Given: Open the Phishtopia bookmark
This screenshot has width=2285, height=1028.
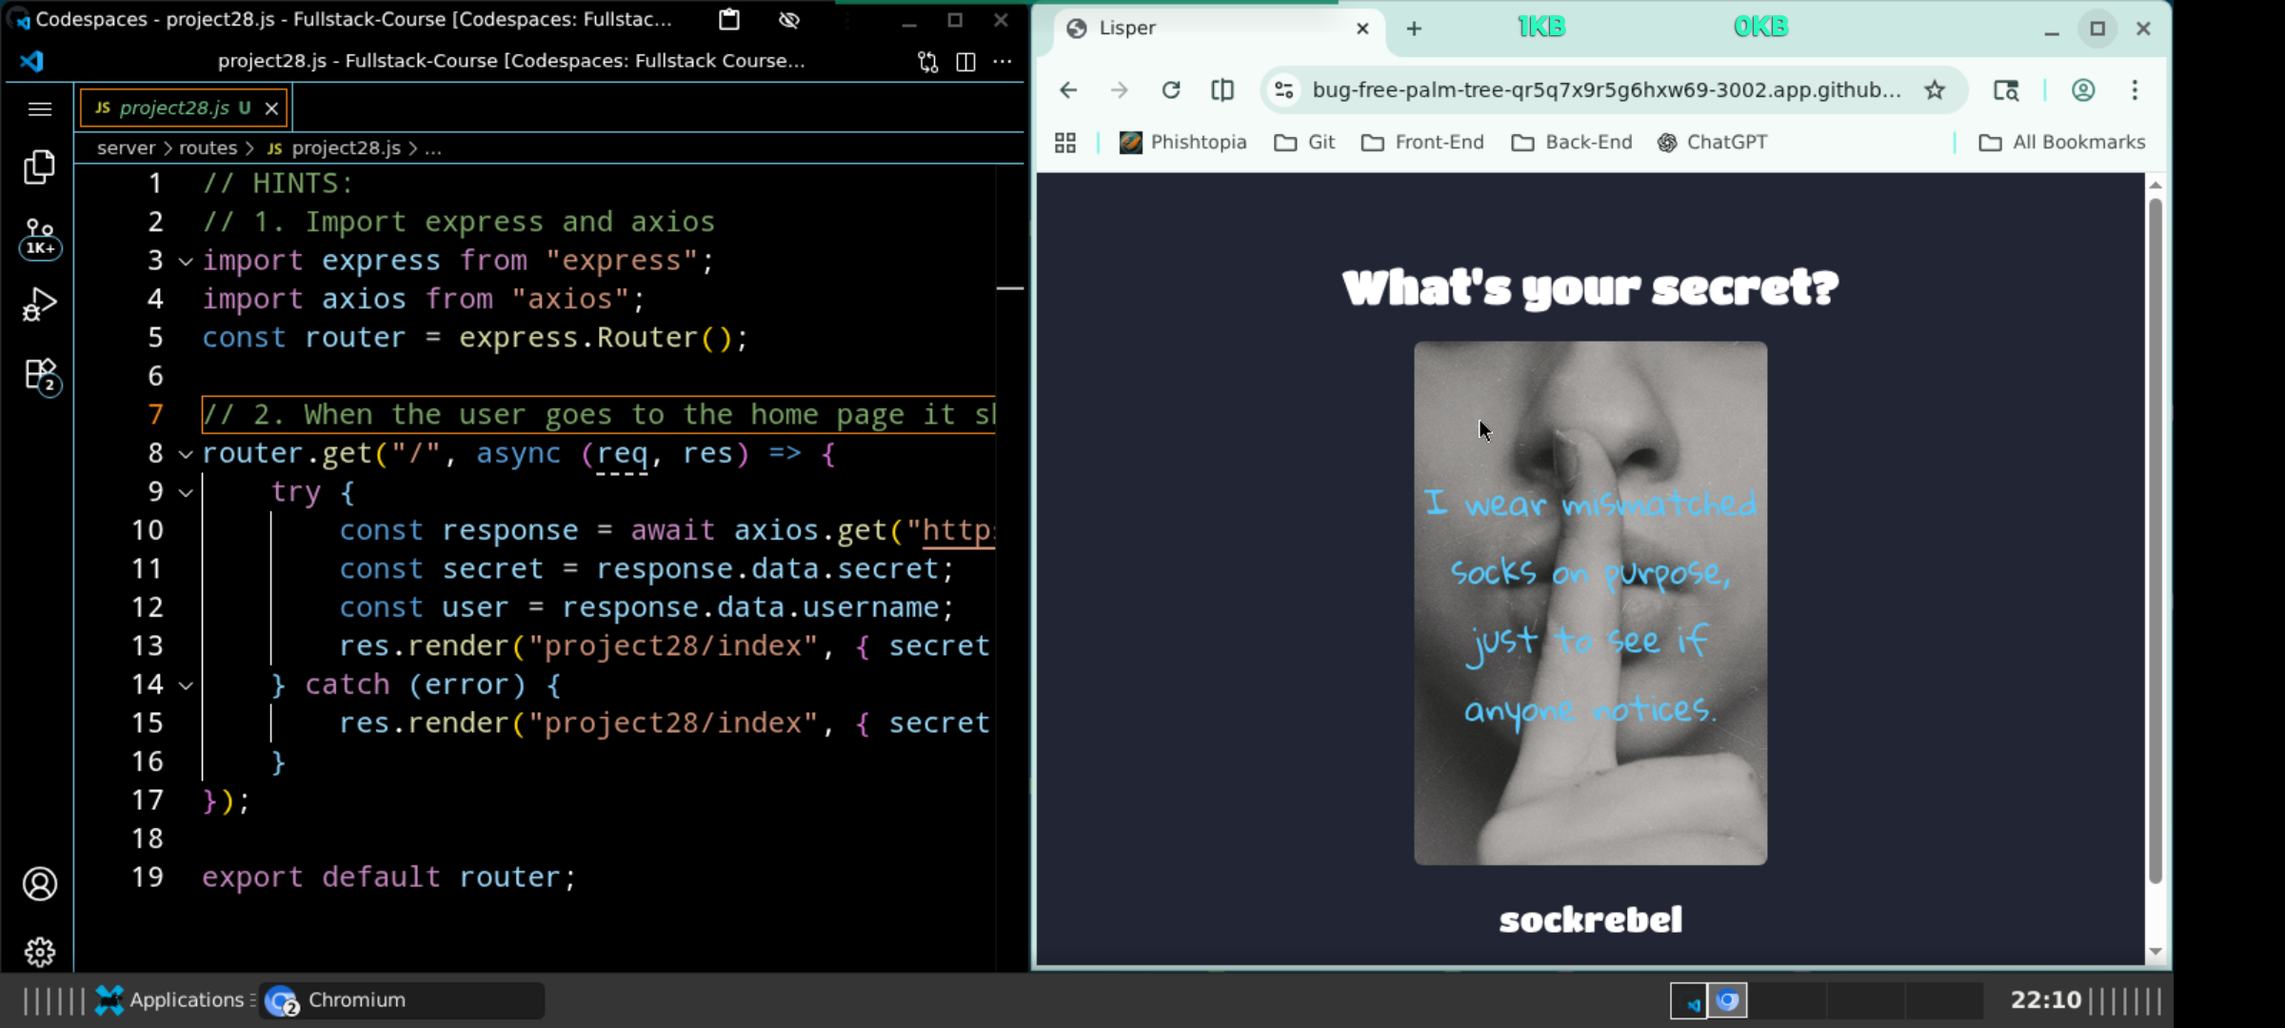Looking at the screenshot, I should click(1183, 142).
